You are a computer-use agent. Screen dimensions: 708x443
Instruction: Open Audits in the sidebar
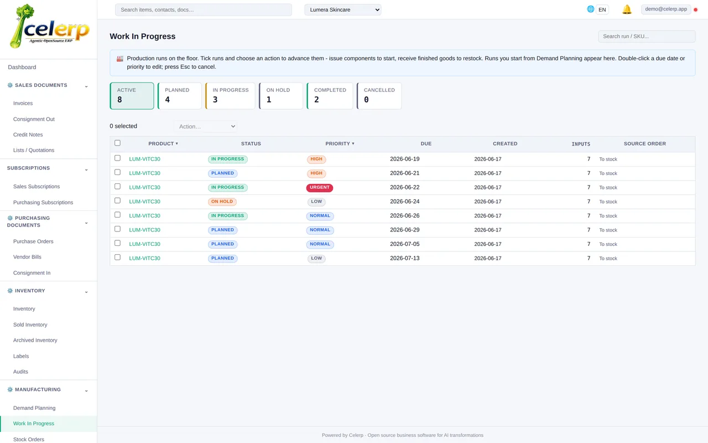coord(20,372)
